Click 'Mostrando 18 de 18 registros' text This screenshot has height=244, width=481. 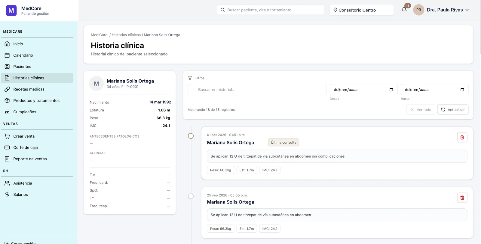click(x=212, y=110)
